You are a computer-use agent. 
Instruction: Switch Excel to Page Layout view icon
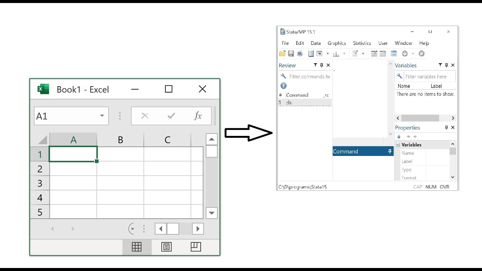tap(166, 247)
